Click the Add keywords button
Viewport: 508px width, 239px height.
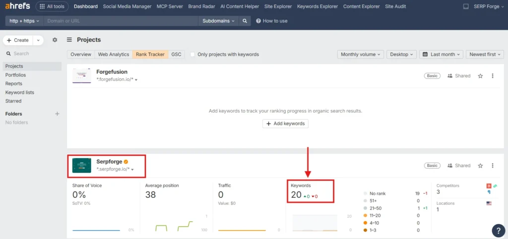[285, 123]
